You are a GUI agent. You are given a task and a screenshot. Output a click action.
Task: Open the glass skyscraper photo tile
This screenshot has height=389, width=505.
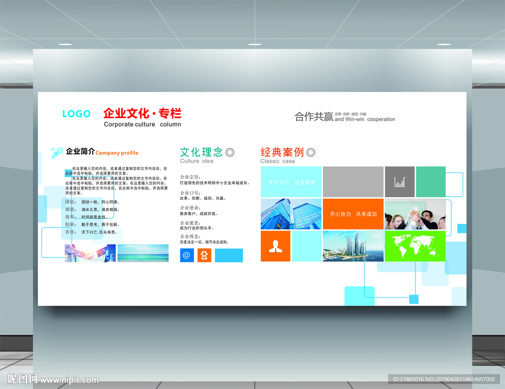(290, 214)
